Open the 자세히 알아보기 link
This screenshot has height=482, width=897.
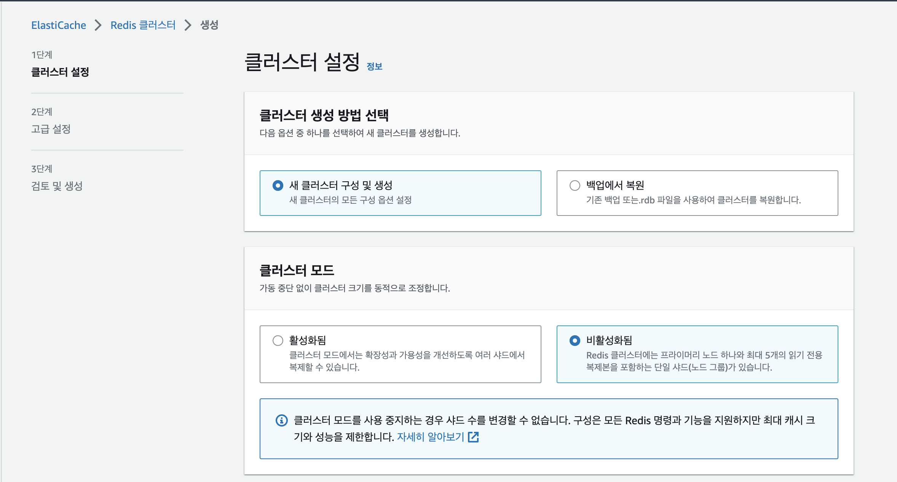click(x=430, y=437)
